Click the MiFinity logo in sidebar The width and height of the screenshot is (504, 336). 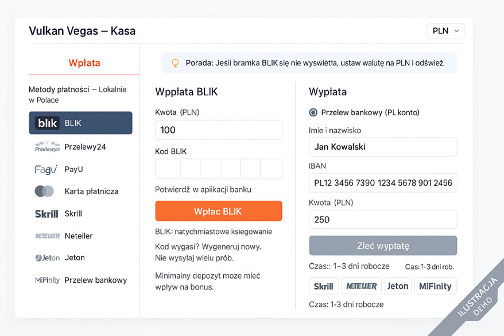[47, 280]
